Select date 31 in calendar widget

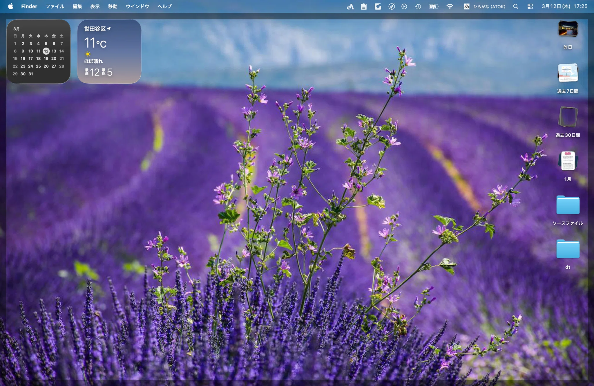31,74
